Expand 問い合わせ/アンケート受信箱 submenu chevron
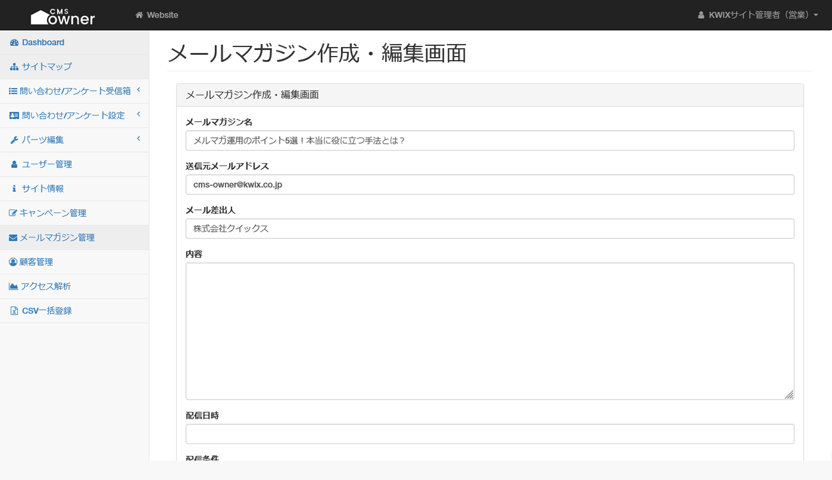 point(138,90)
